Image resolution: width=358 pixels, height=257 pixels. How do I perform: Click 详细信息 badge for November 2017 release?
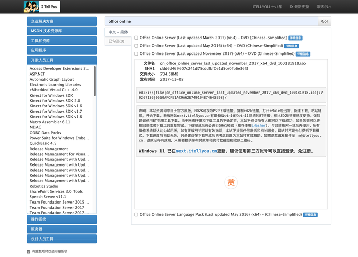click(x=302, y=54)
